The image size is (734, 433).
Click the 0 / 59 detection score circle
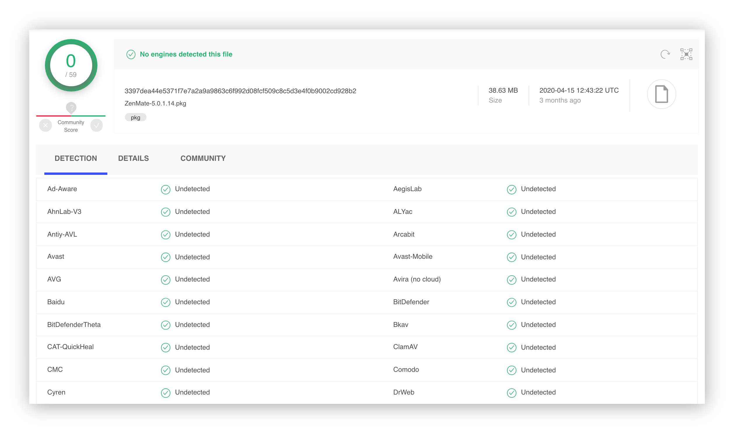point(71,65)
